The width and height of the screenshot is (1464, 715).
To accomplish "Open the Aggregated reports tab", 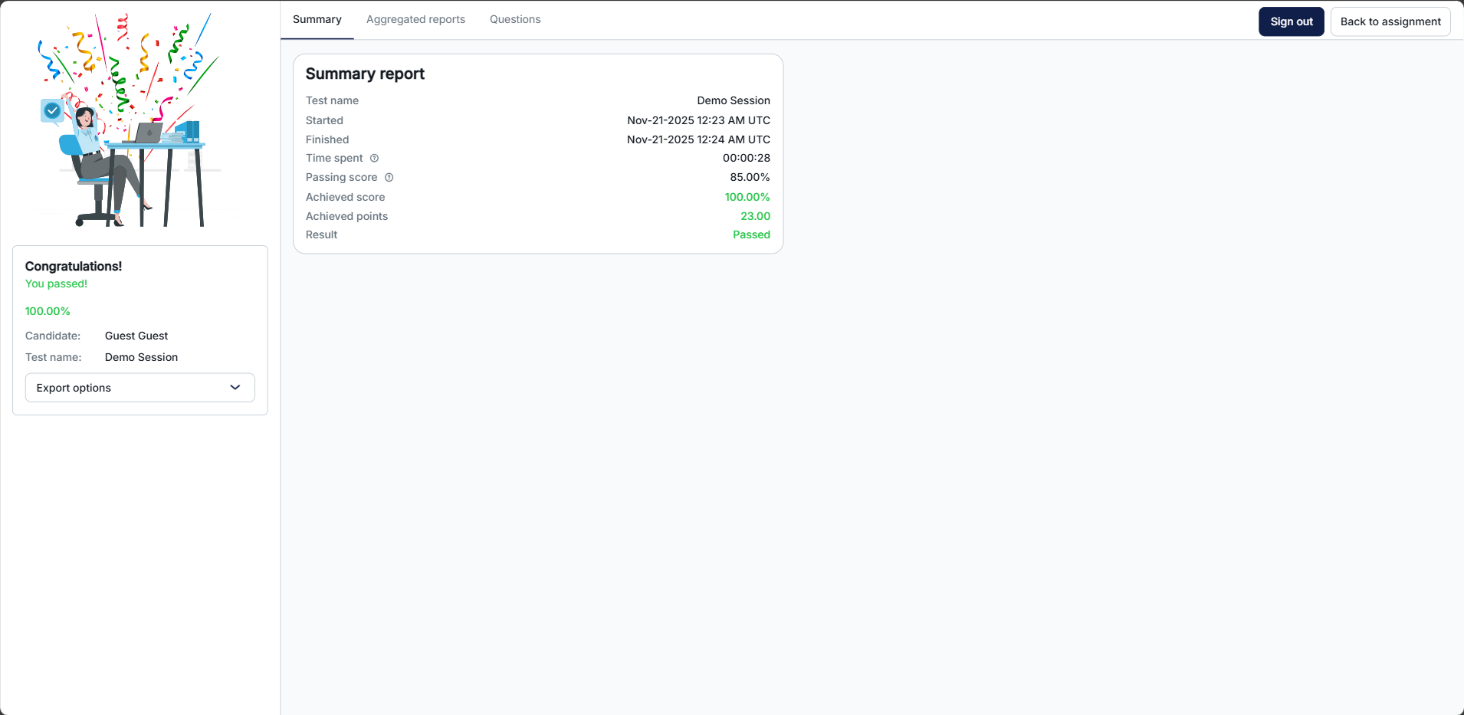I will tap(415, 20).
